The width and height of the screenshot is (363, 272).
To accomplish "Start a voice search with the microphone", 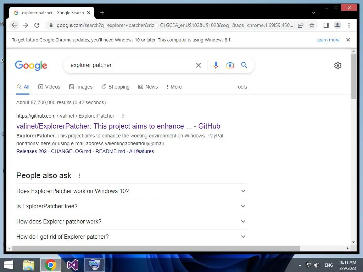I will pyautogui.click(x=216, y=65).
